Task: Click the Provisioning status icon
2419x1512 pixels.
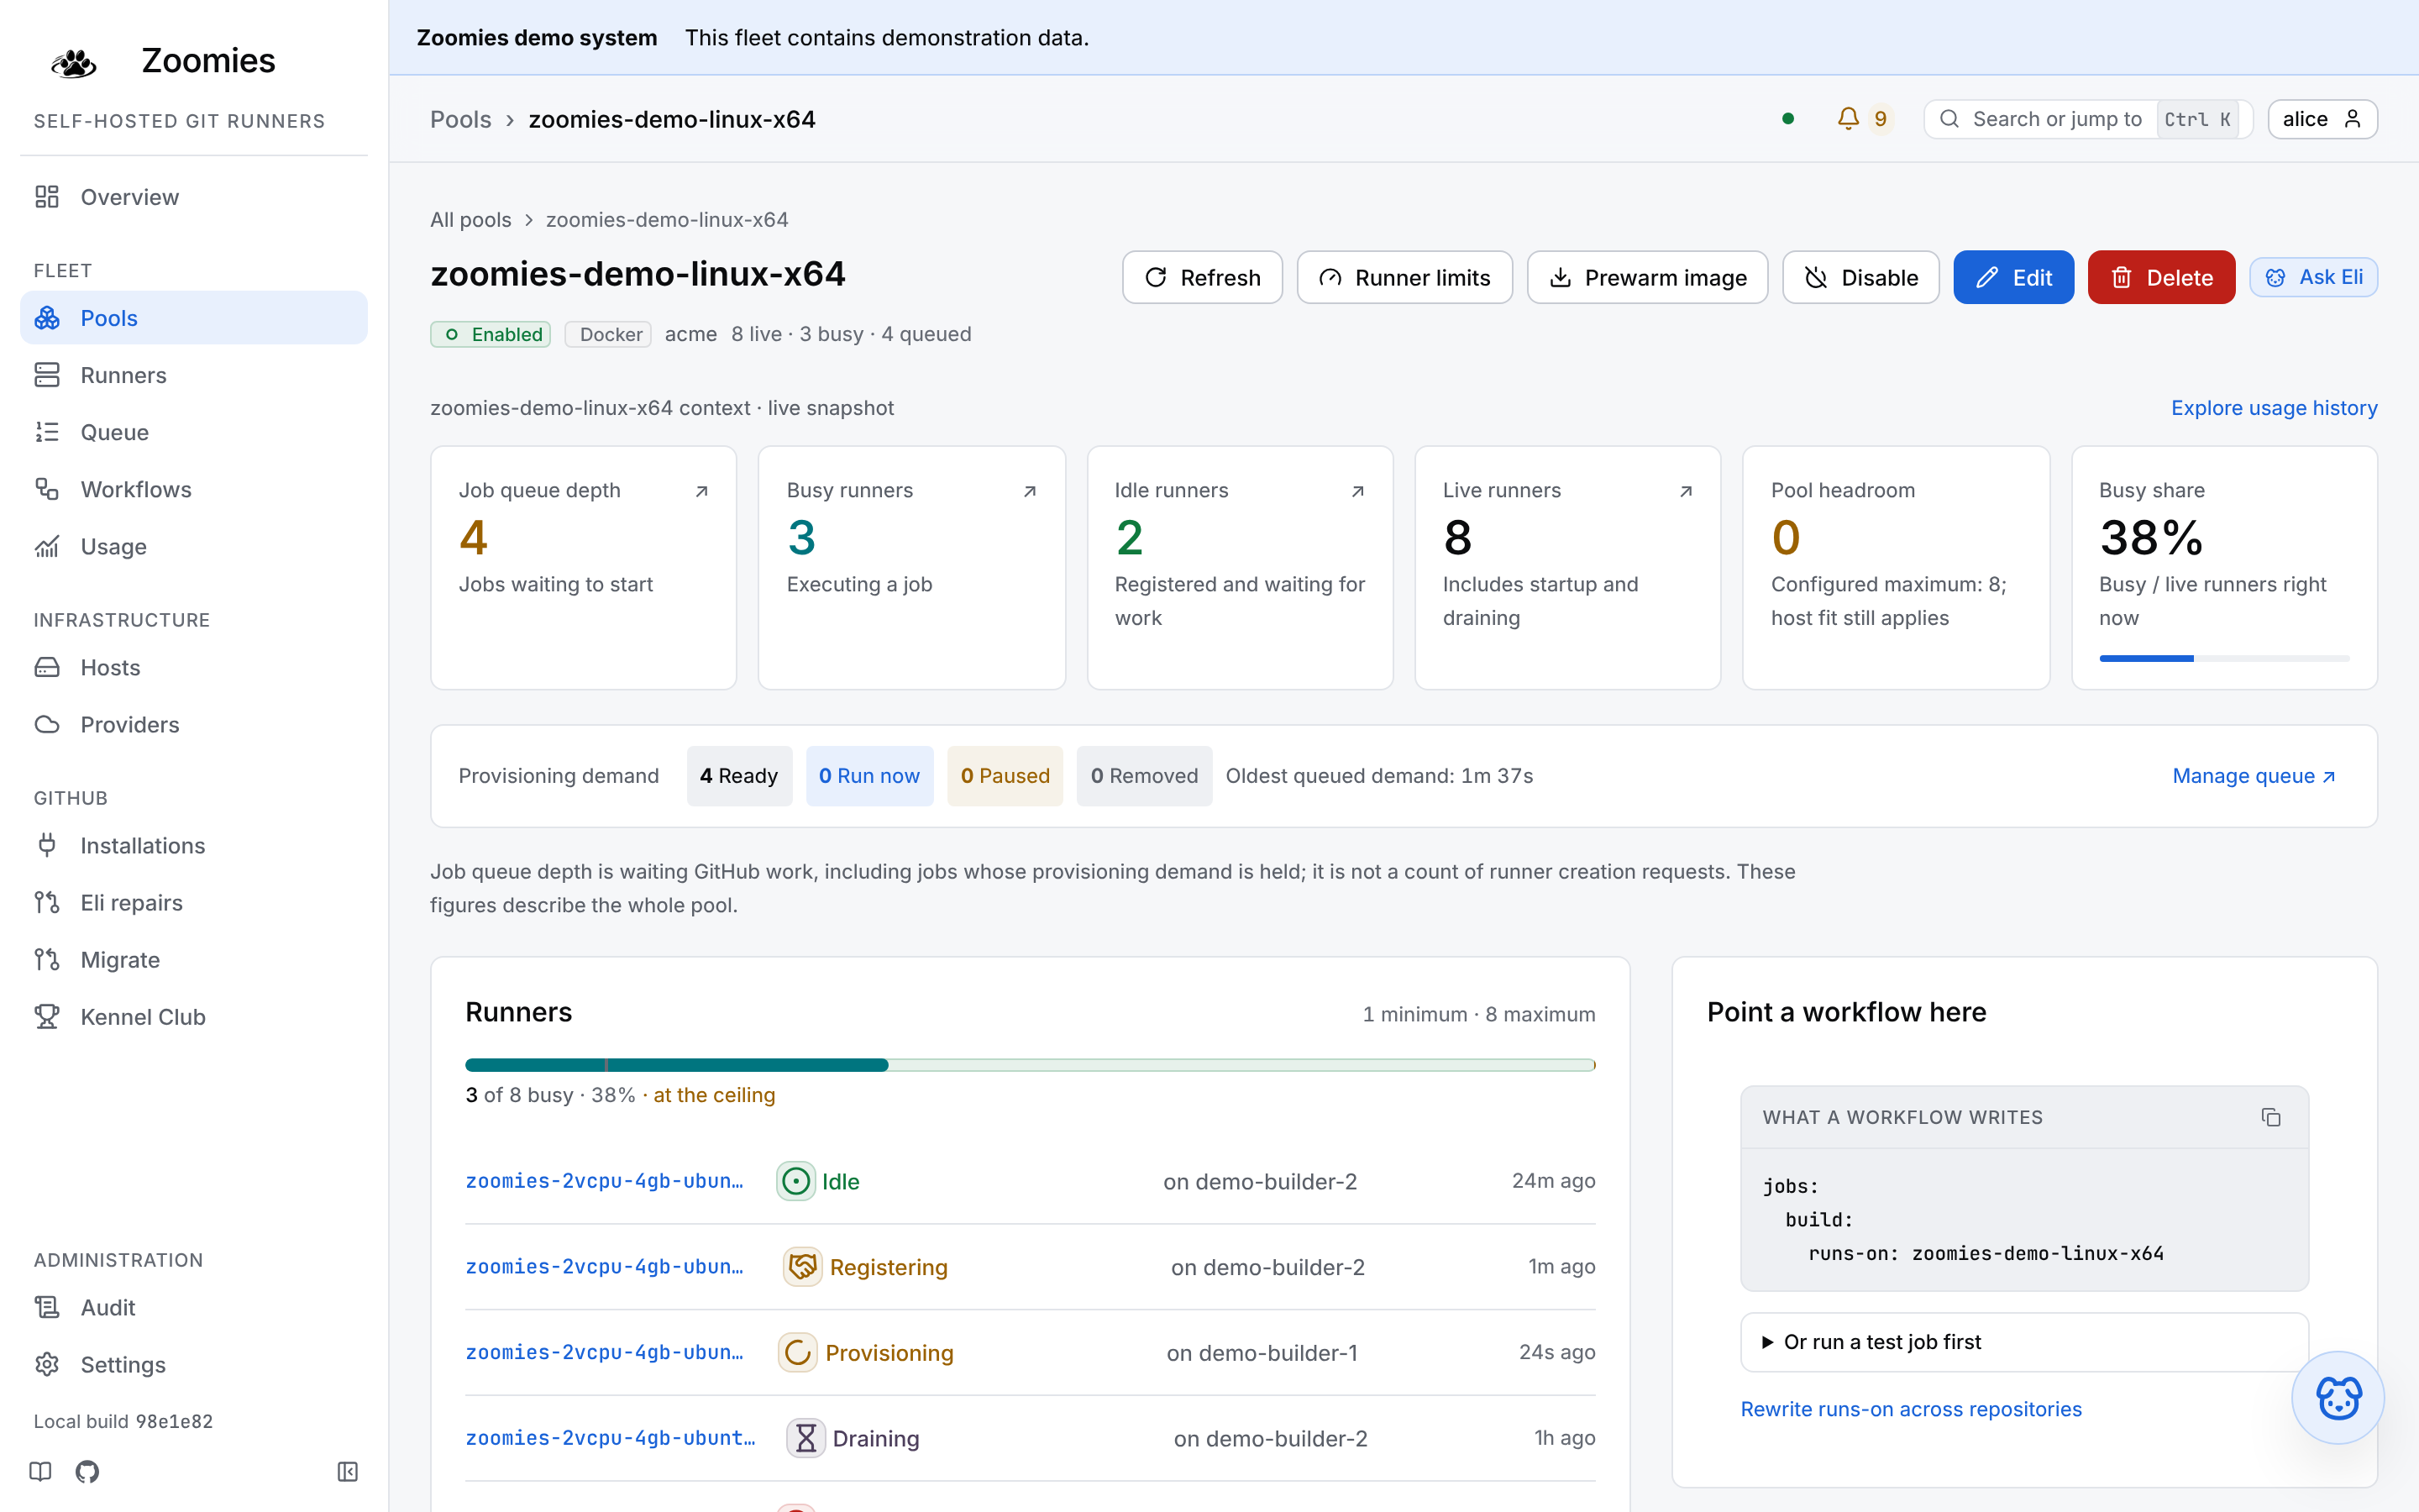Action: (x=798, y=1353)
